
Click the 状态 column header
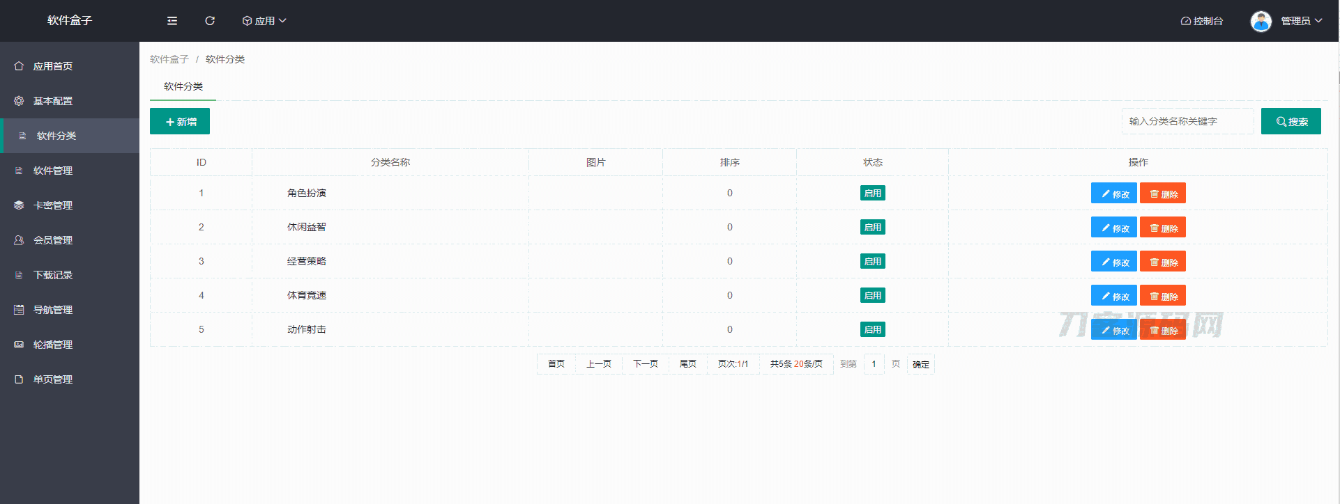click(873, 162)
